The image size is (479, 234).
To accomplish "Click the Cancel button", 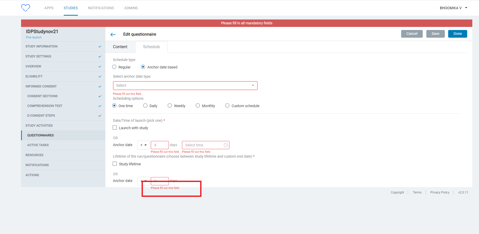I will 412,34.
